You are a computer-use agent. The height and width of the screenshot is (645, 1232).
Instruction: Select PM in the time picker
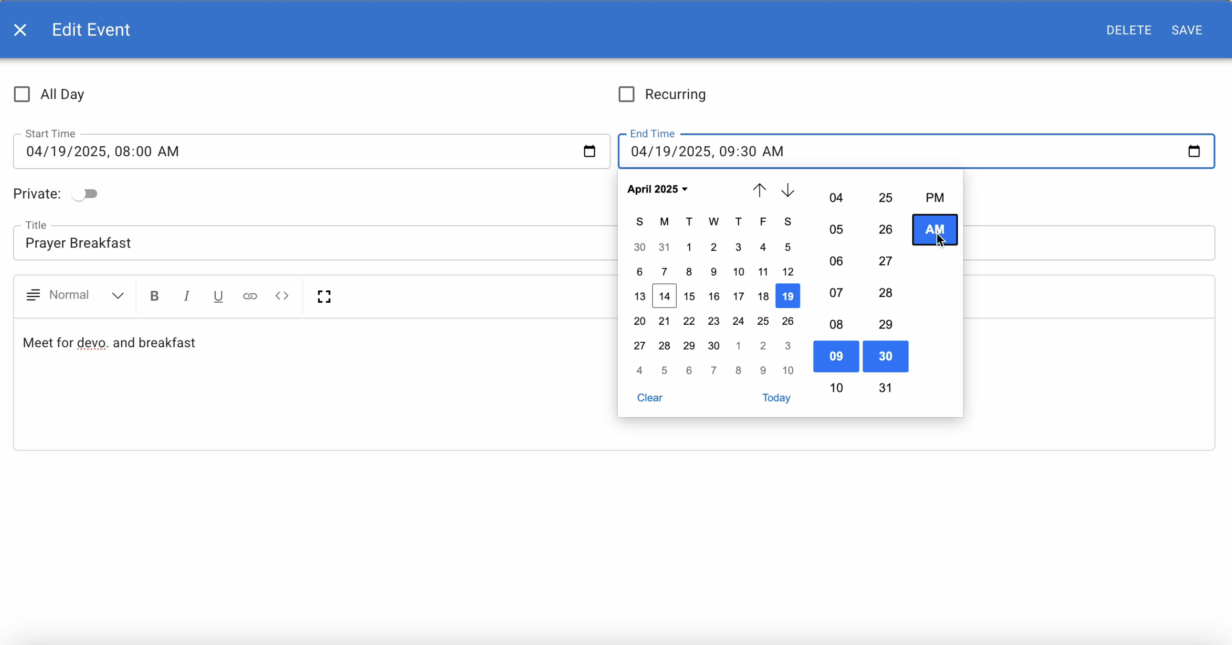click(x=934, y=198)
